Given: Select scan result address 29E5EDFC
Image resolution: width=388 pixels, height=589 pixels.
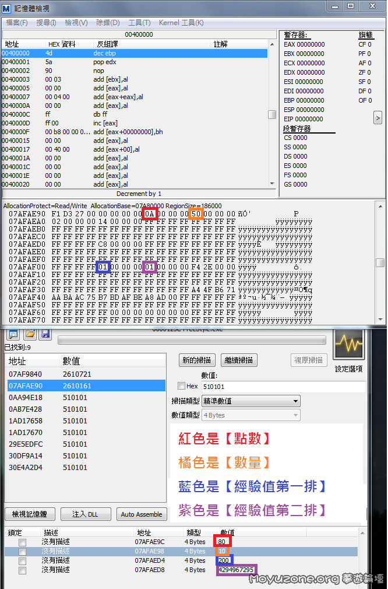Looking at the screenshot, I should (x=86, y=444).
